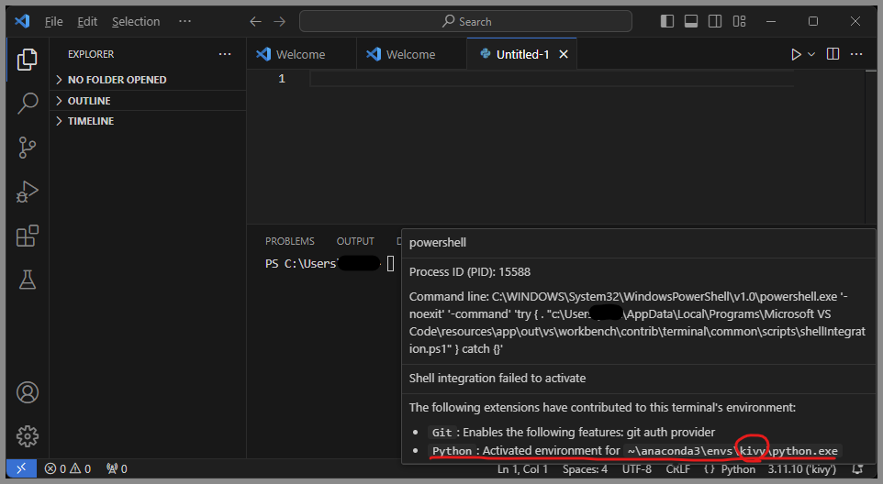Viewport: 883px width, 484px height.
Task: Open the remote window indicator
Action: (21, 468)
